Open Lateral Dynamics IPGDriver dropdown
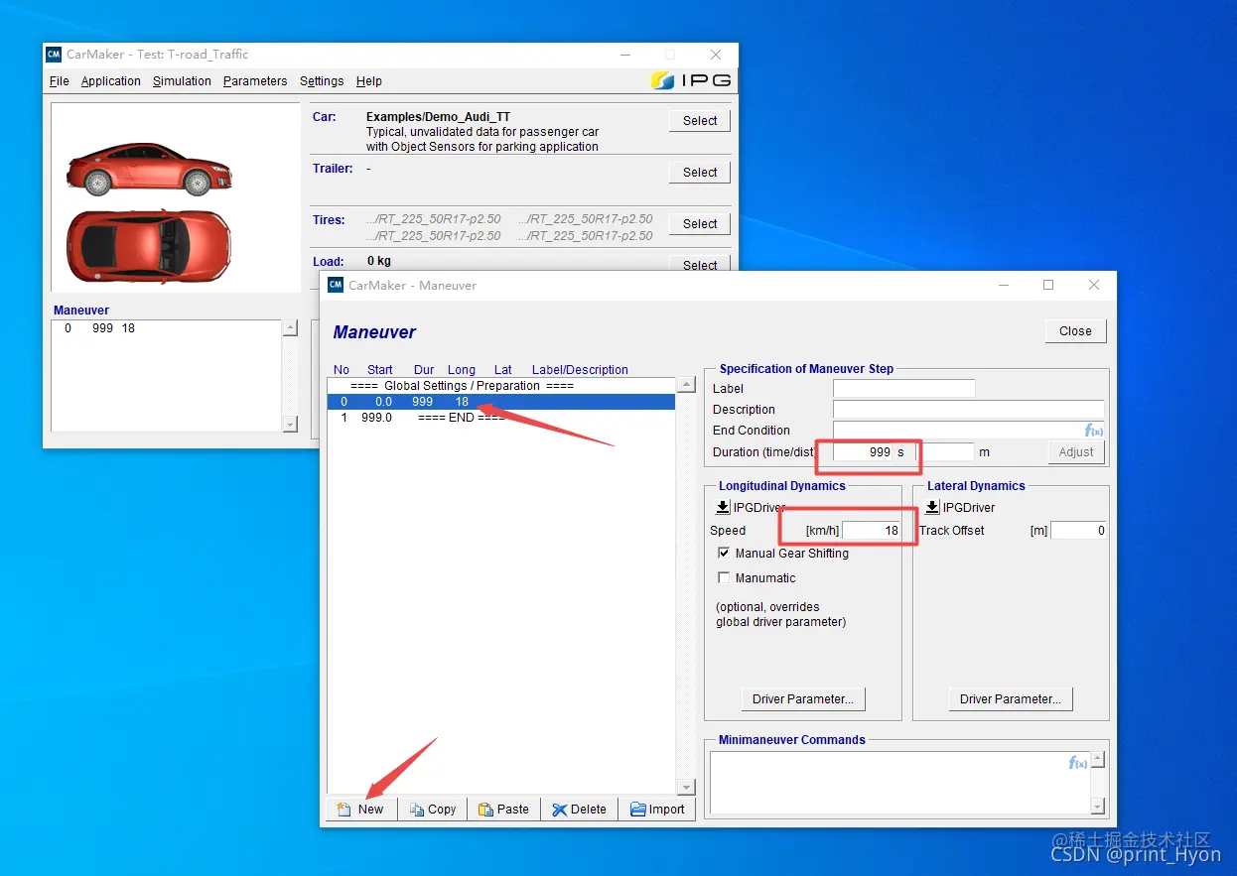This screenshot has height=876, width=1237. click(x=932, y=507)
